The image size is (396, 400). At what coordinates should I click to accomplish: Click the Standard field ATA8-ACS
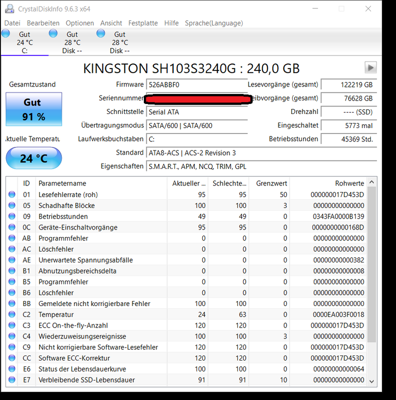pos(262,153)
